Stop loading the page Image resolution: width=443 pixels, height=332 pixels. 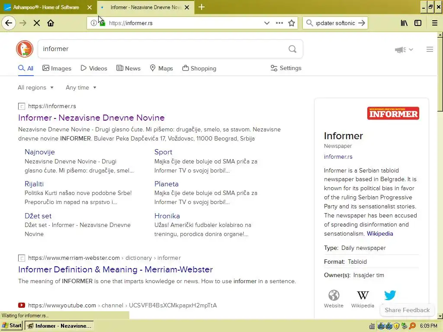pyautogui.click(x=37, y=23)
